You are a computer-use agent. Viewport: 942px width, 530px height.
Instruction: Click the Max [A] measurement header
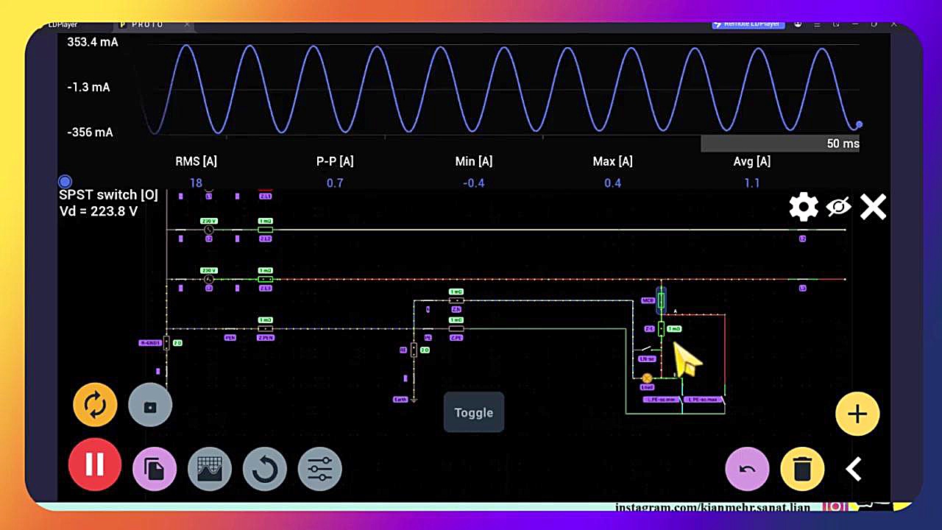[x=613, y=161]
